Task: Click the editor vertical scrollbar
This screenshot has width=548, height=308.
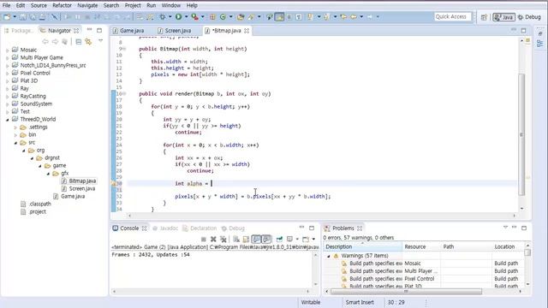Action: (521, 134)
